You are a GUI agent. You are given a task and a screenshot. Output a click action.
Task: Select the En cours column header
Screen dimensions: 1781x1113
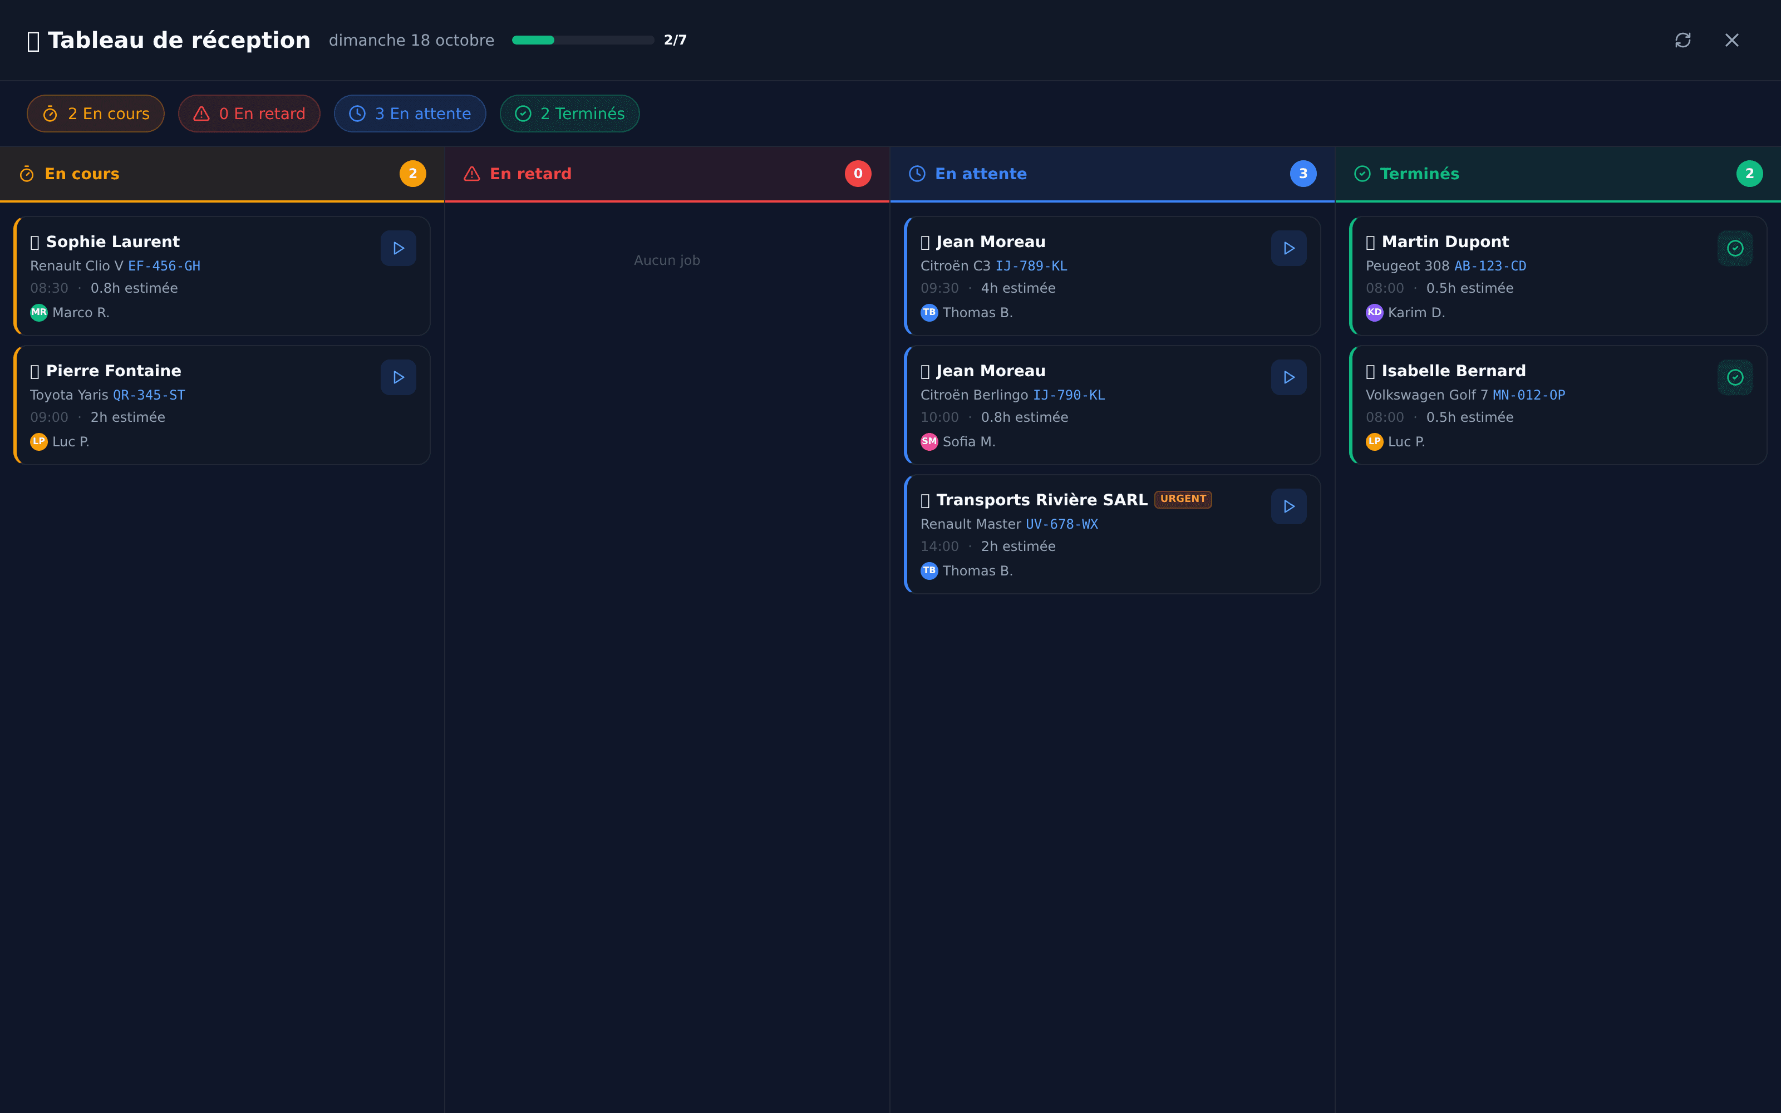point(222,174)
